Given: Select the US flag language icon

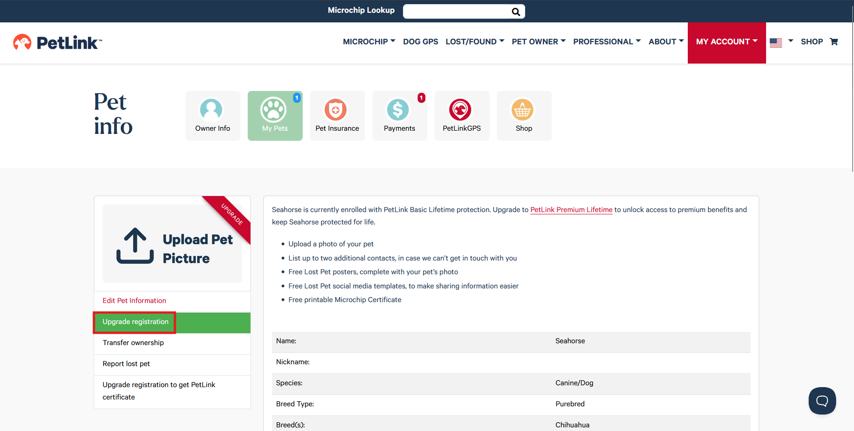Looking at the screenshot, I should 776,43.
